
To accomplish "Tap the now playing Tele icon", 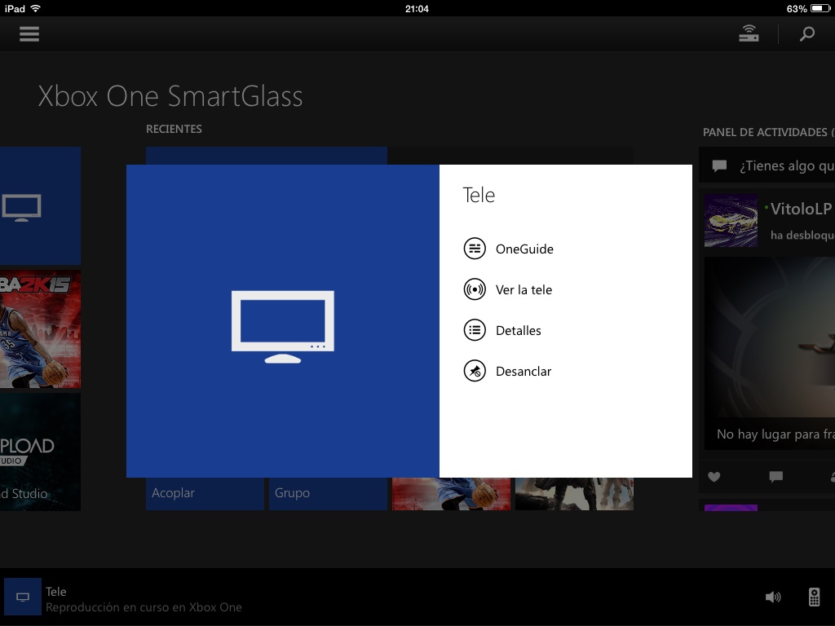I will click(x=23, y=597).
